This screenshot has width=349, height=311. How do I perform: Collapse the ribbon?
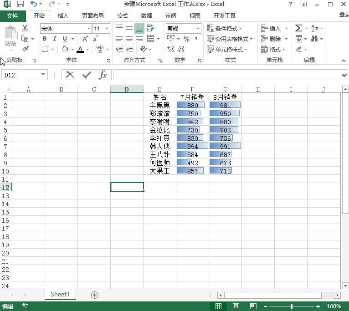pyautogui.click(x=344, y=61)
